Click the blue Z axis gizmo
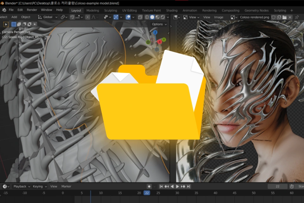The height and width of the screenshot is (203, 304). click(x=155, y=32)
